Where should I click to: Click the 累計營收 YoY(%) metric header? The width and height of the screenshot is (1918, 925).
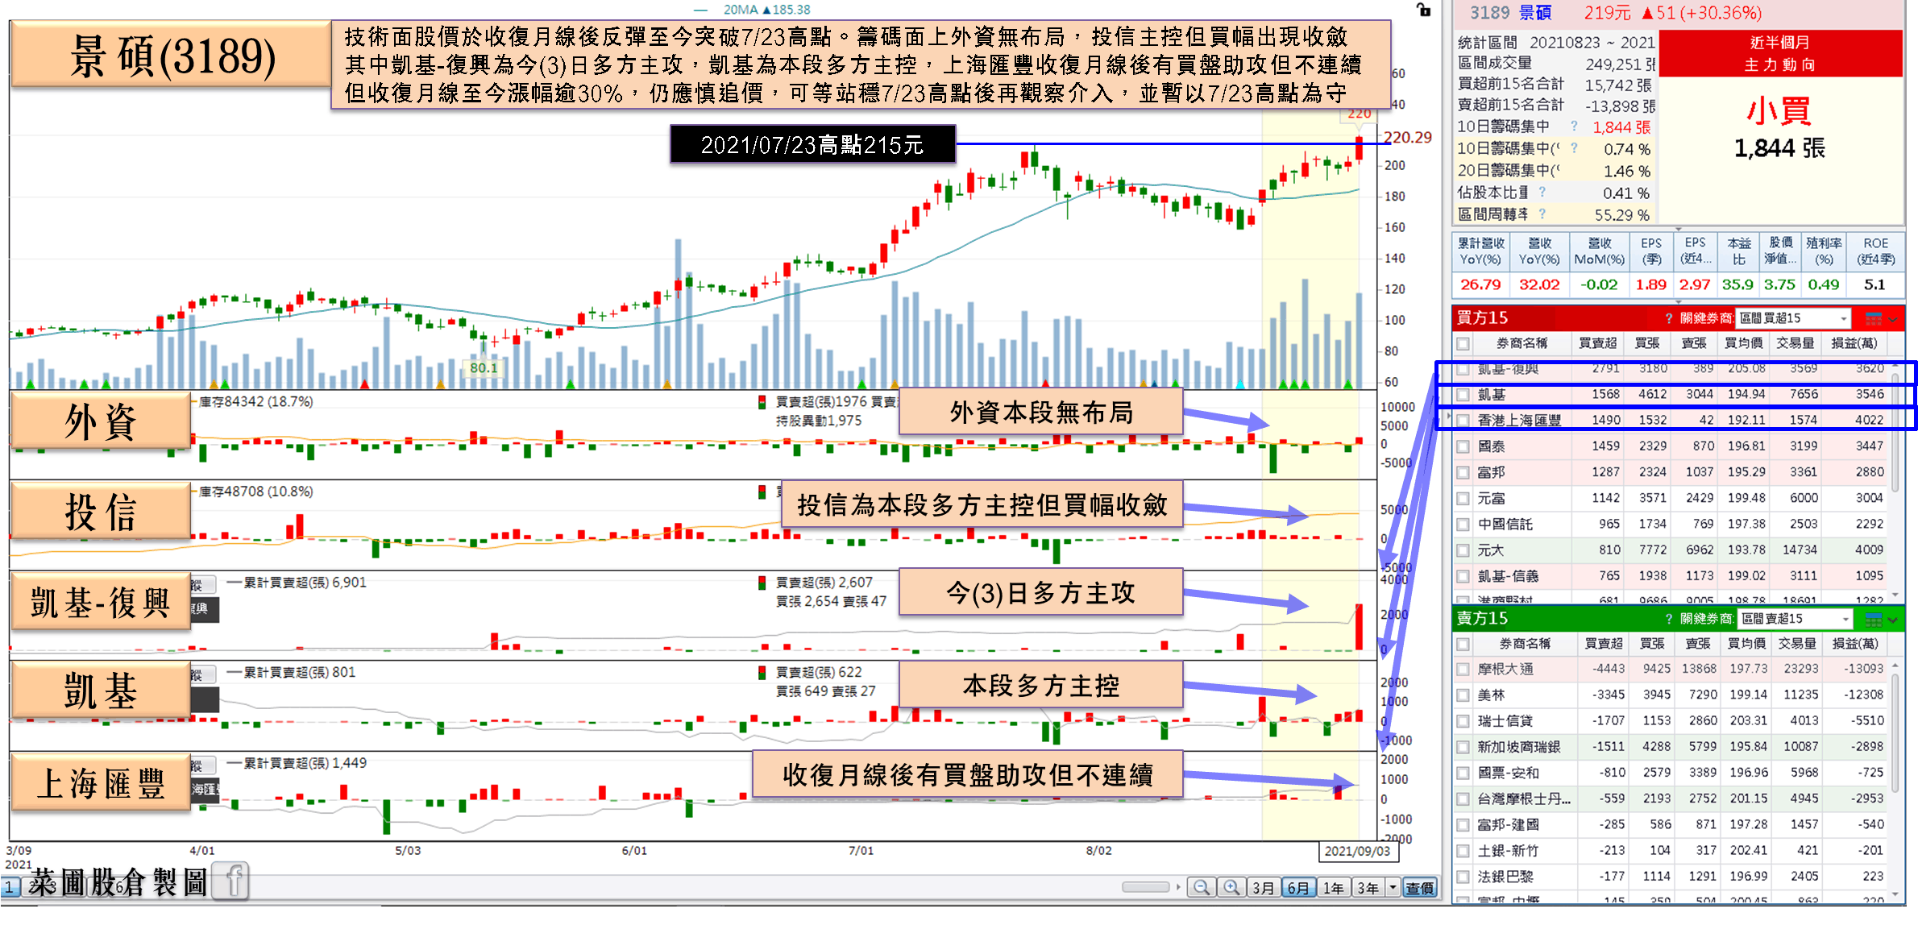click(x=1481, y=251)
